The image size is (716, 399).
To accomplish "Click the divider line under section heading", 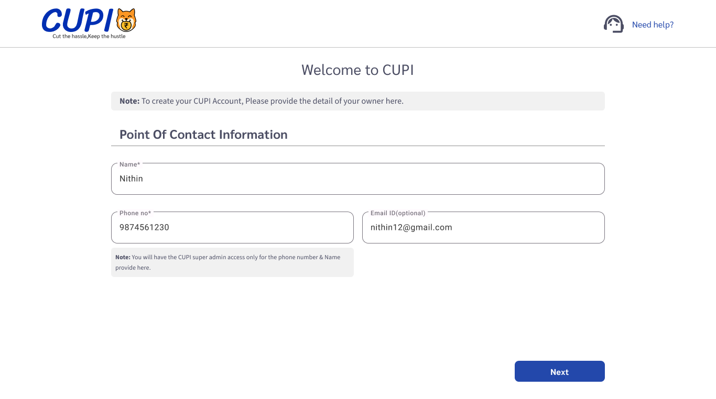I will point(357,146).
